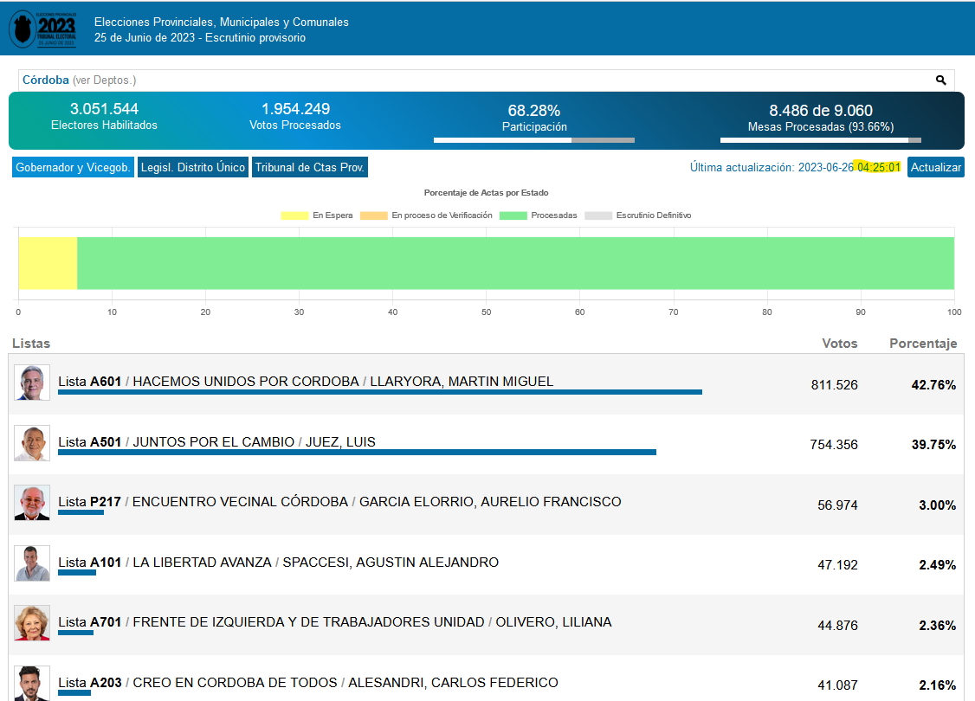Click the 68.28% Participación figure

coord(534,112)
